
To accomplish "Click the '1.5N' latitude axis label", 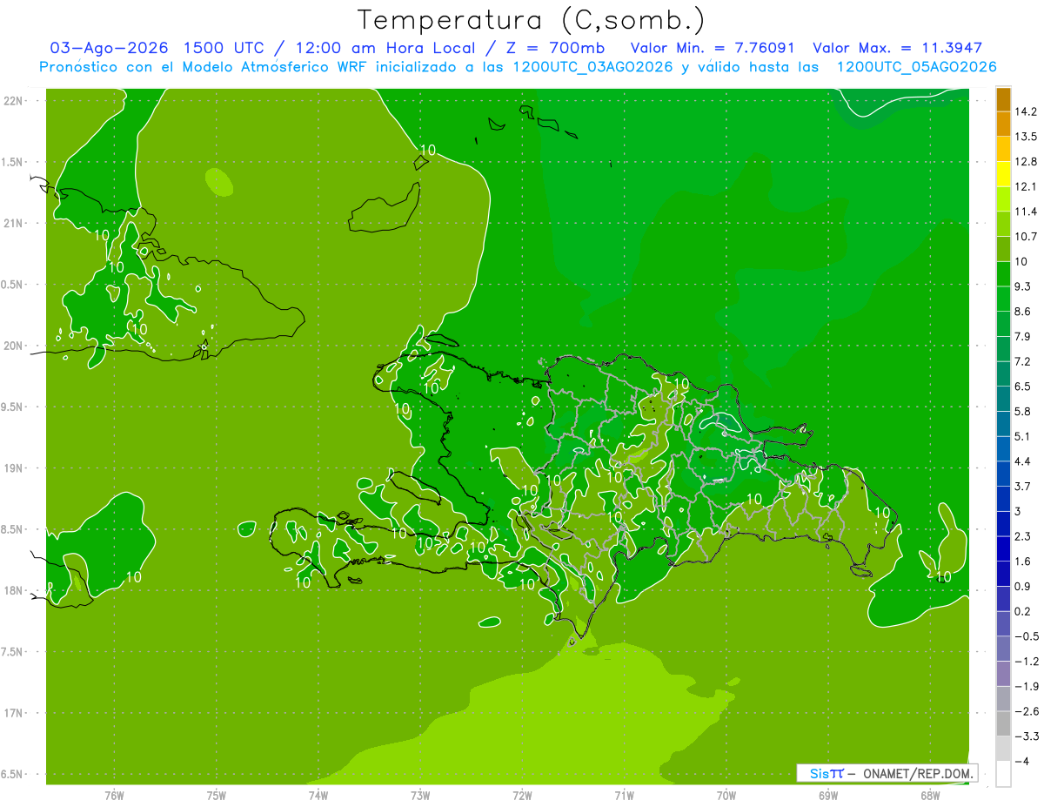I will point(12,162).
